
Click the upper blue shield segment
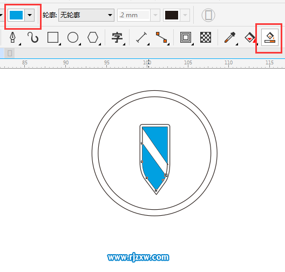[x=158, y=140]
